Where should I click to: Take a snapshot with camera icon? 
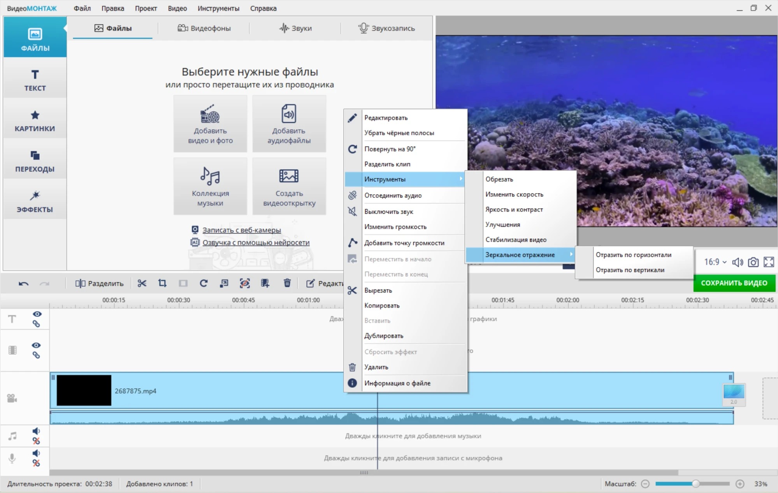[753, 262]
